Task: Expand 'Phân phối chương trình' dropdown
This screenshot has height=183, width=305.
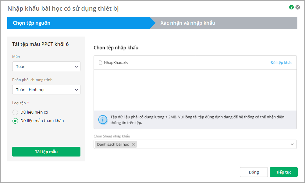Action: (x=46, y=90)
